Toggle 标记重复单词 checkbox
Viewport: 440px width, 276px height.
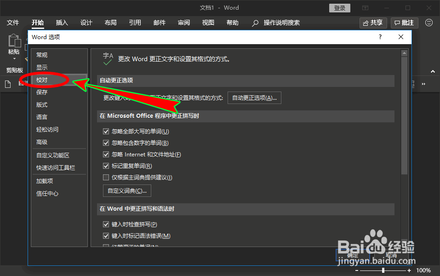point(106,166)
